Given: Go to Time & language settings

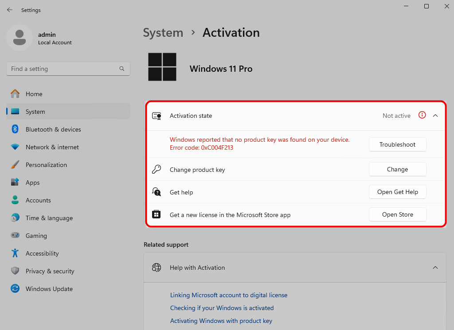Looking at the screenshot, I should [x=49, y=218].
